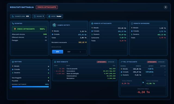Click the Saccheggiato row in Bottino
174x104 pixels.
[30, 78]
